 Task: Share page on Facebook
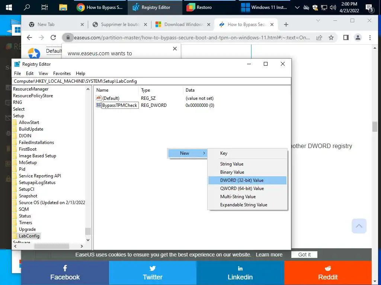click(65, 273)
